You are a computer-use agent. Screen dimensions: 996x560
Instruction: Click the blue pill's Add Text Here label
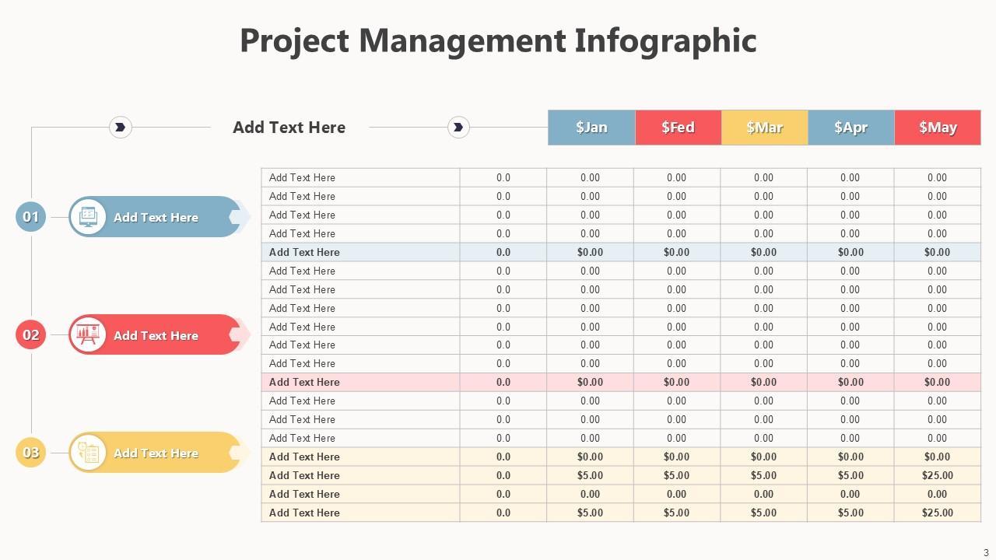[x=156, y=218]
